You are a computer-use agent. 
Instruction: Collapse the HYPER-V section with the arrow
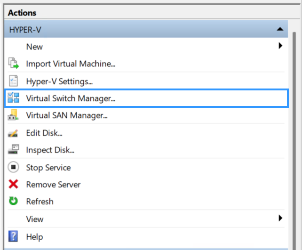click(x=280, y=29)
